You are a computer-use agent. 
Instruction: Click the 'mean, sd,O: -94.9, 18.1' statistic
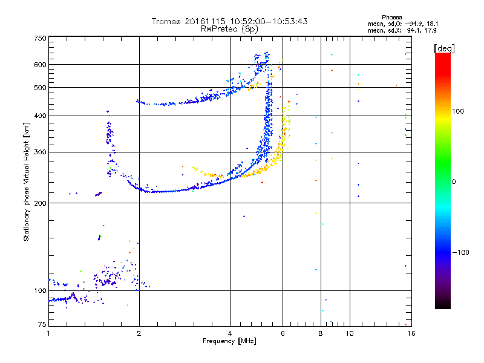403,24
